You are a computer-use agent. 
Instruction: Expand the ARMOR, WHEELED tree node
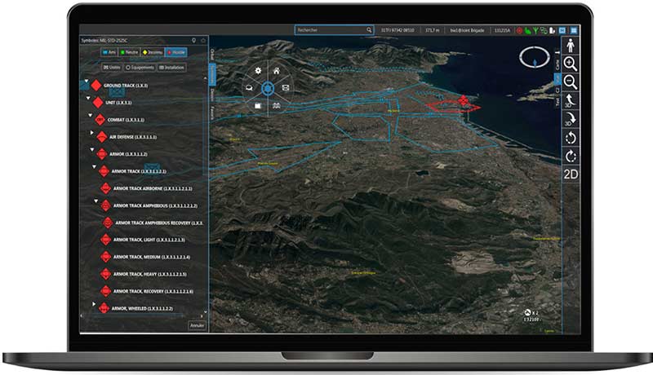[x=95, y=308]
